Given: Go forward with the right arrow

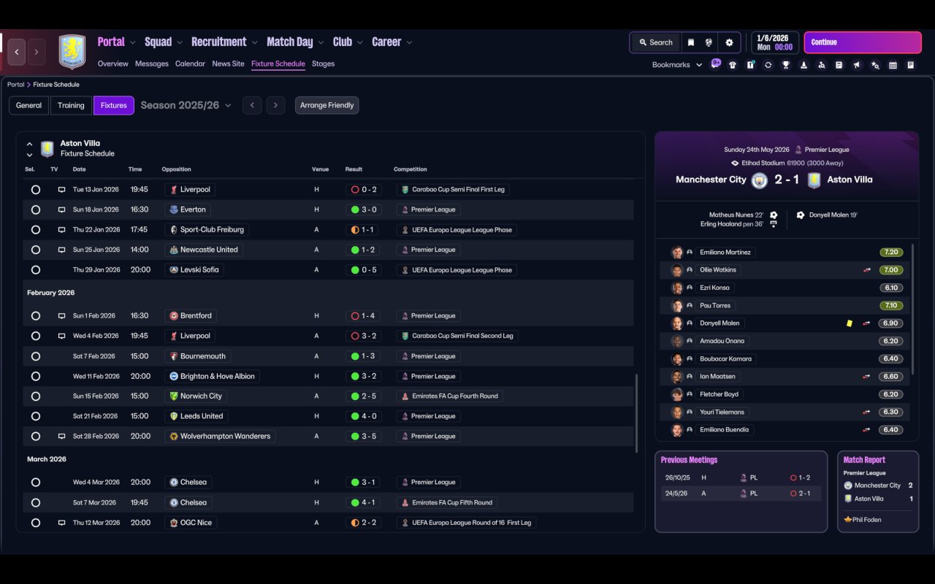Looking at the screenshot, I should click(x=36, y=52).
